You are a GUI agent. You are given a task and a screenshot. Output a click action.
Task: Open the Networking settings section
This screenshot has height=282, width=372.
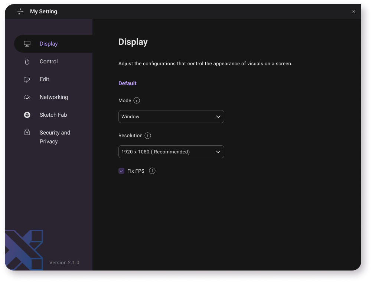pos(53,97)
